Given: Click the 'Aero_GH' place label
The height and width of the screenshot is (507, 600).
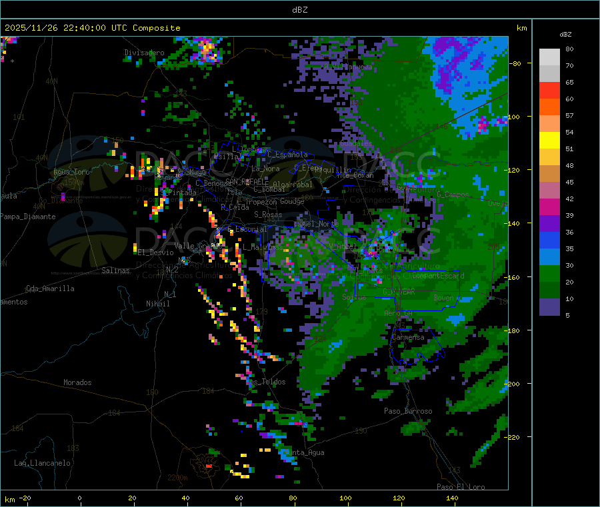Looking at the screenshot, I should coord(399,313).
